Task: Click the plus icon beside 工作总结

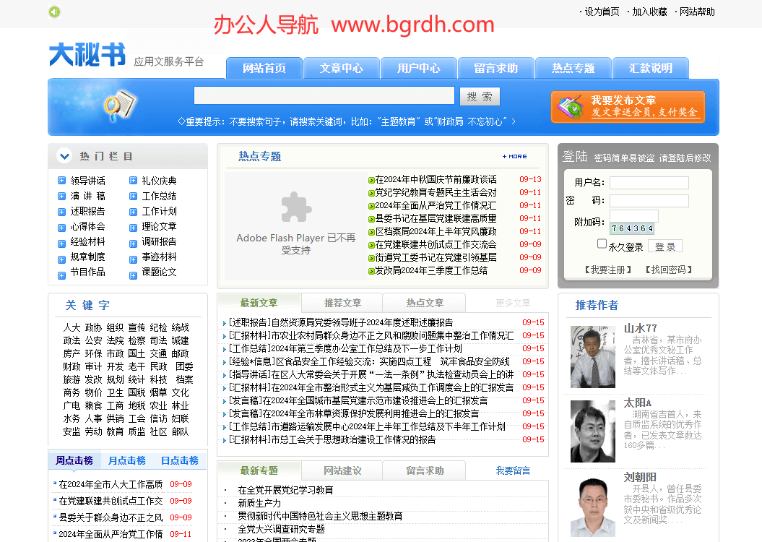Action: [x=134, y=196]
